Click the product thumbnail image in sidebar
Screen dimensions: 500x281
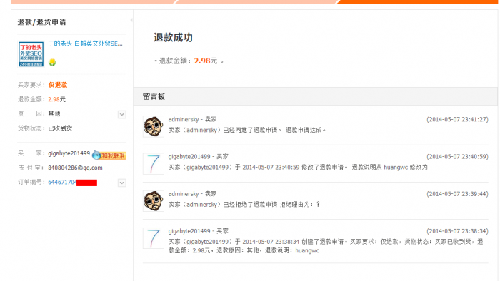tap(31, 54)
